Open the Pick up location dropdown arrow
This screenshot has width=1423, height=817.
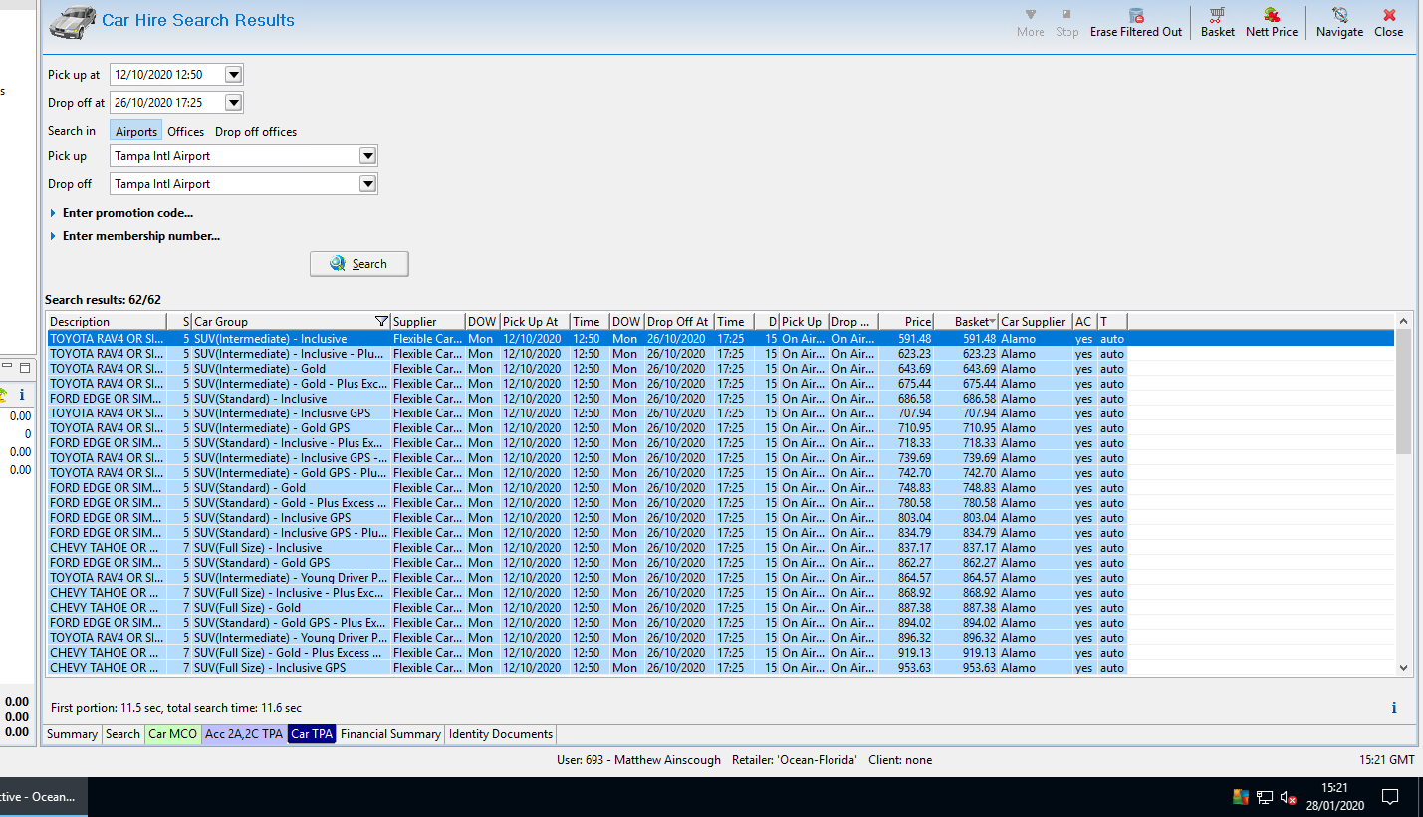[367, 156]
